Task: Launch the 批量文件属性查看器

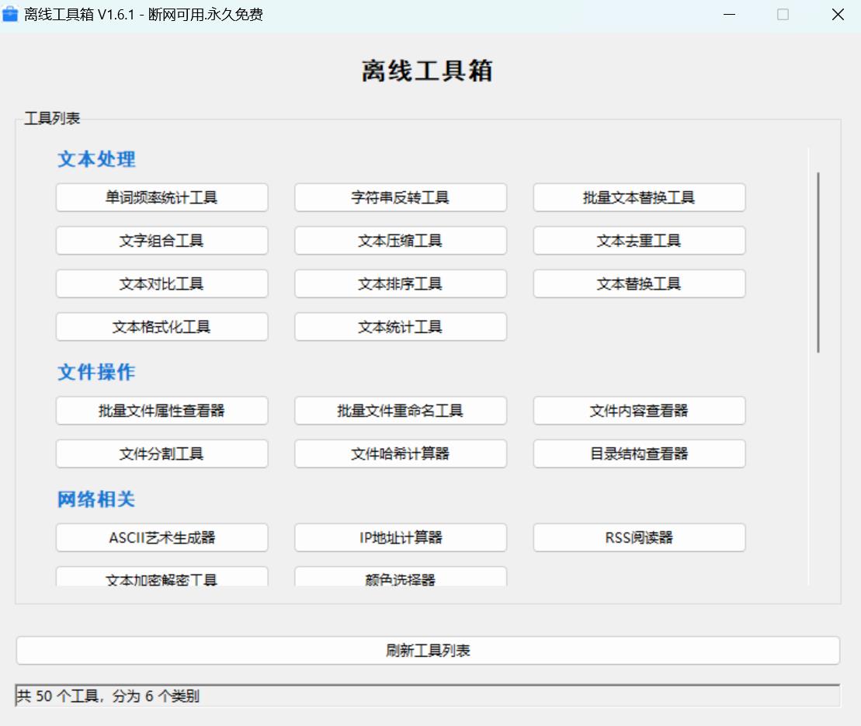Action: pos(161,411)
